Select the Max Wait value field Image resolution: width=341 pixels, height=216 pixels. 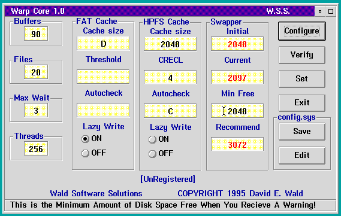(36, 111)
